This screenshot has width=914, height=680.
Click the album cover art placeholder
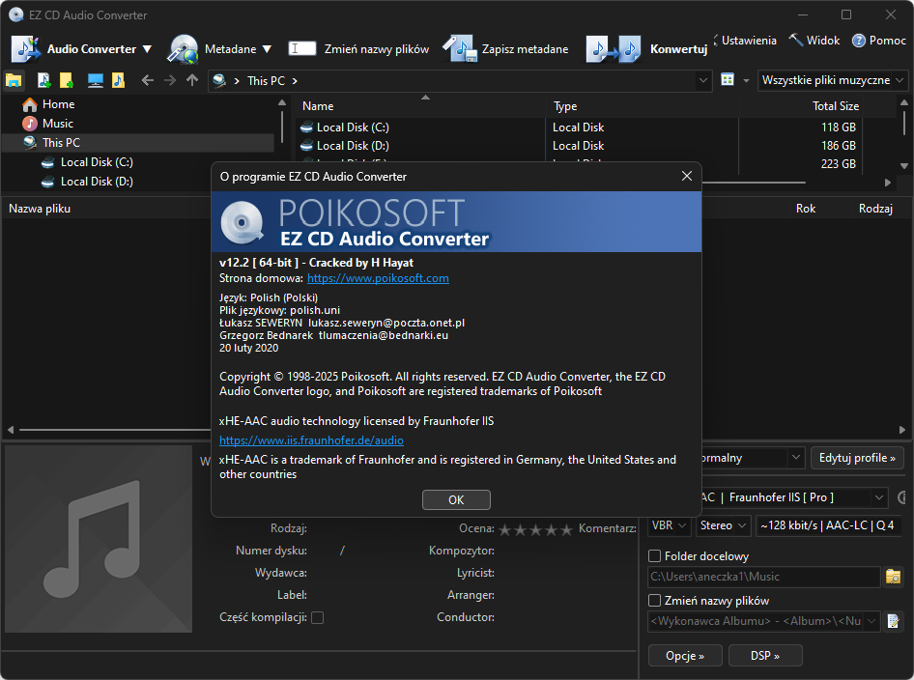(x=99, y=539)
